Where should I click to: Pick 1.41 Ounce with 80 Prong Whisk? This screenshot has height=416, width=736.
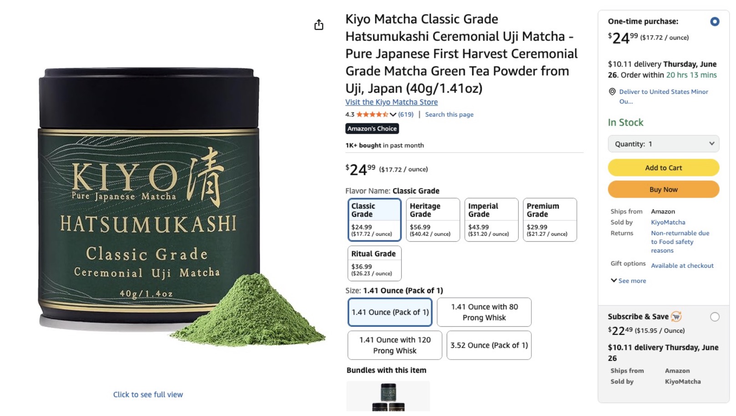(484, 312)
